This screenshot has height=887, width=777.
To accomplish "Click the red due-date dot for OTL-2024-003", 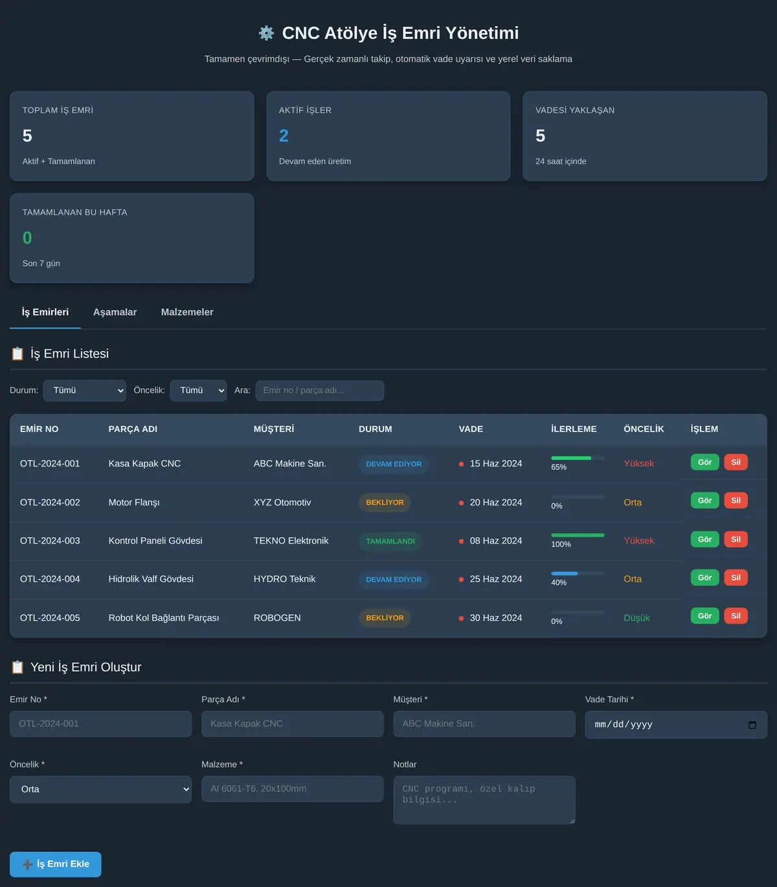I will click(461, 541).
